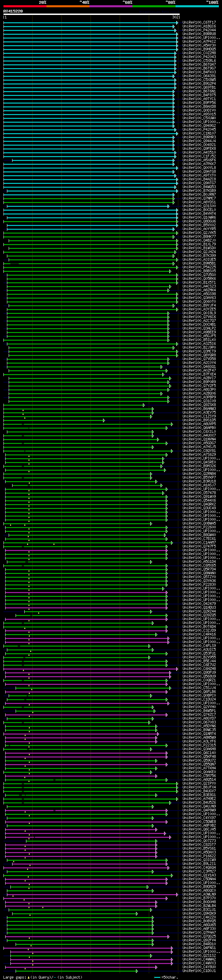Open hit UniRef100_B9RRU8
222x980 pixels.
(199, 34)
